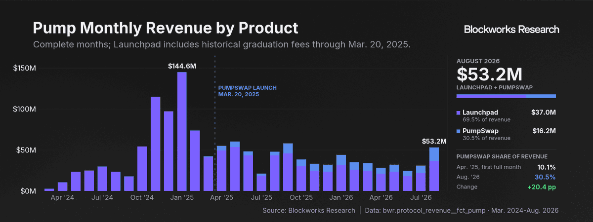Select the tallest bar labeled $144.6M

(182, 131)
